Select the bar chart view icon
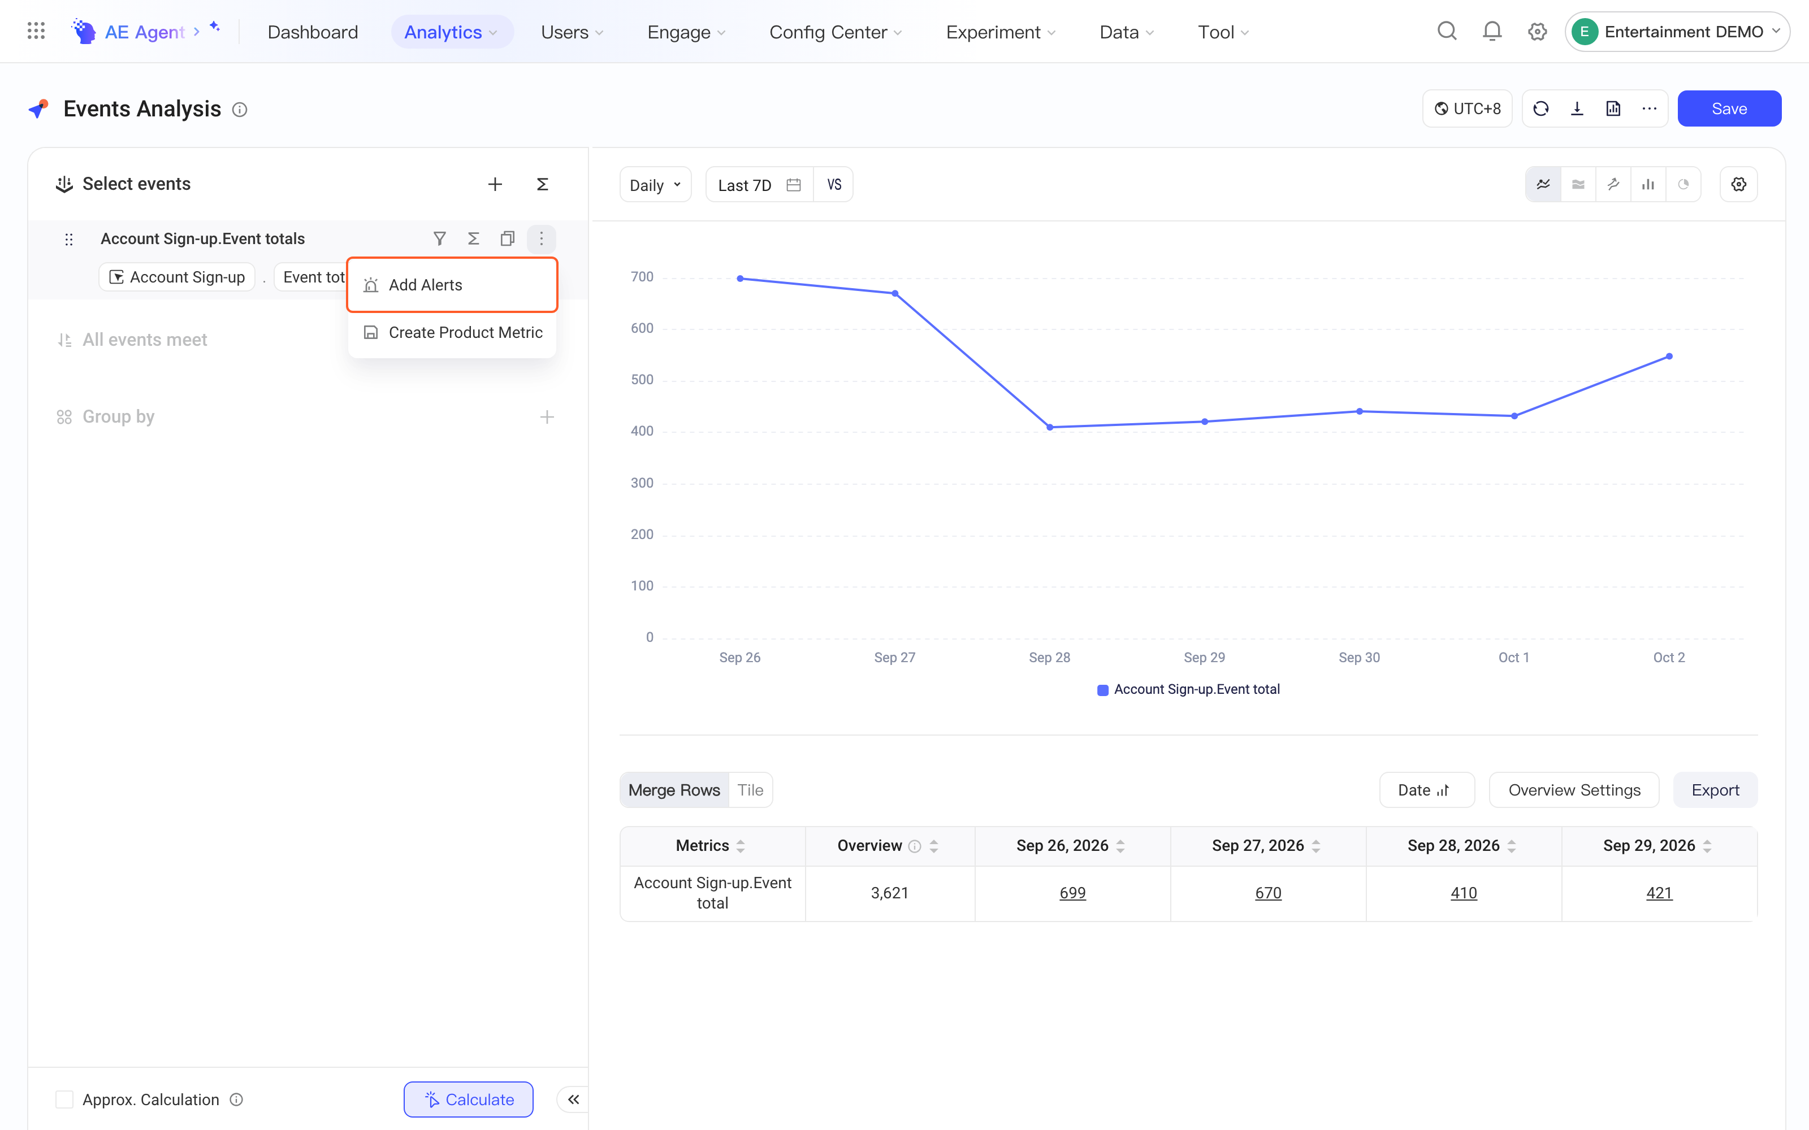The image size is (1809, 1130). point(1648,185)
